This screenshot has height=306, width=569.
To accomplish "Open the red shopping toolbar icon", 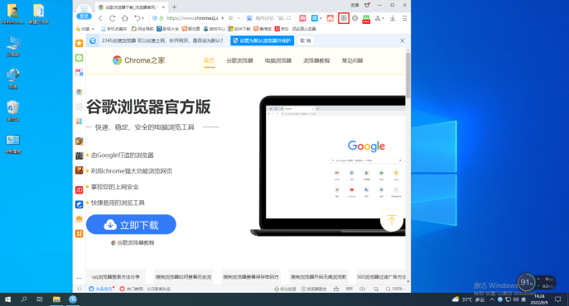I will coord(302,18).
